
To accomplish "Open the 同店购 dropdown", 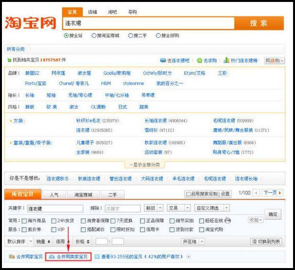I will coord(274,60).
